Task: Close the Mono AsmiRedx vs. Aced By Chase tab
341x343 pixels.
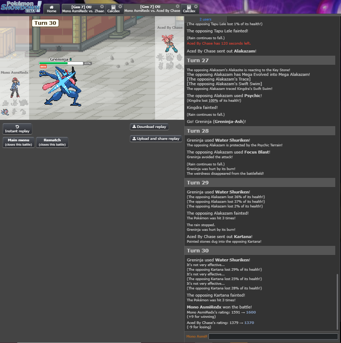Action: (x=177, y=6)
